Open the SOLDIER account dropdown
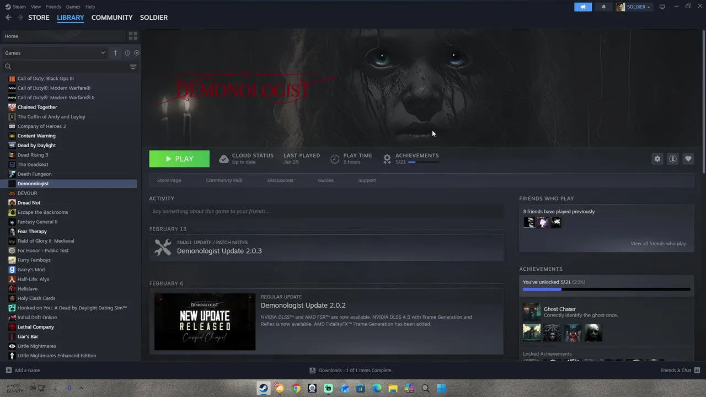 coord(633,7)
